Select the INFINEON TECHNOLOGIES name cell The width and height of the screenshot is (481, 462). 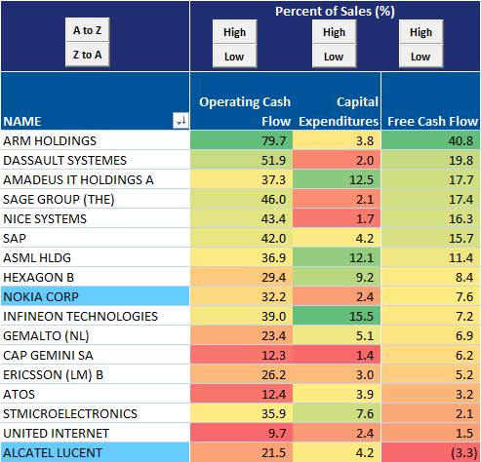point(95,316)
